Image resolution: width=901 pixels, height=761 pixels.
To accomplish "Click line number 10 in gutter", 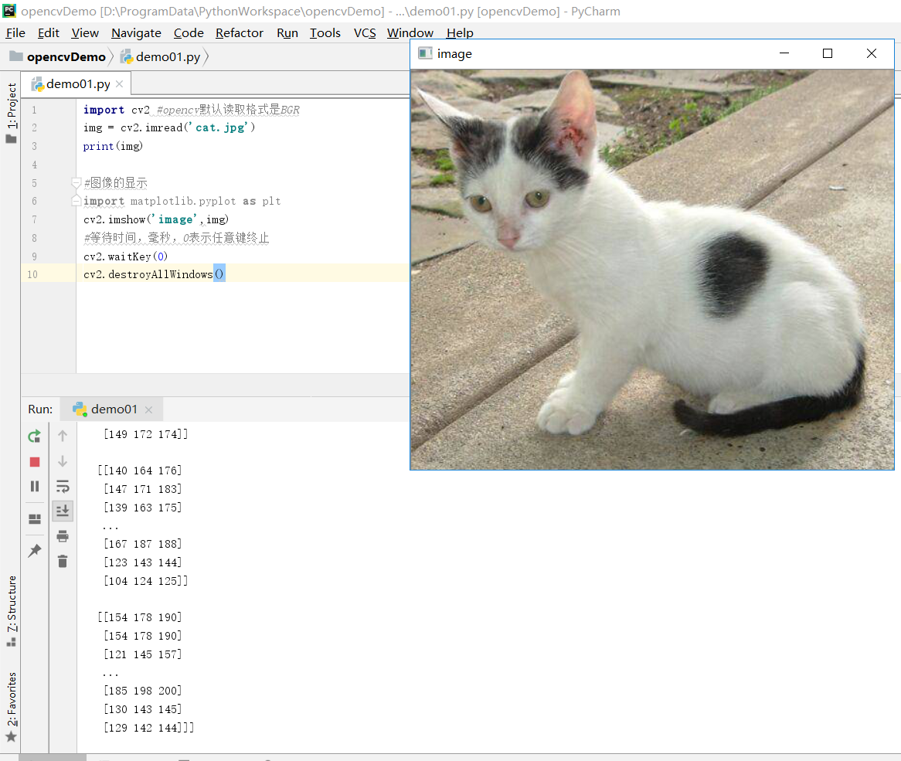I will coord(32,274).
